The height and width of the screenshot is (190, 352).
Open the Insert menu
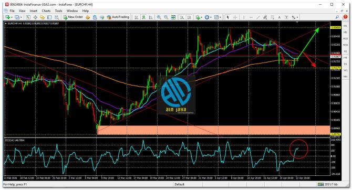(x=34, y=11)
